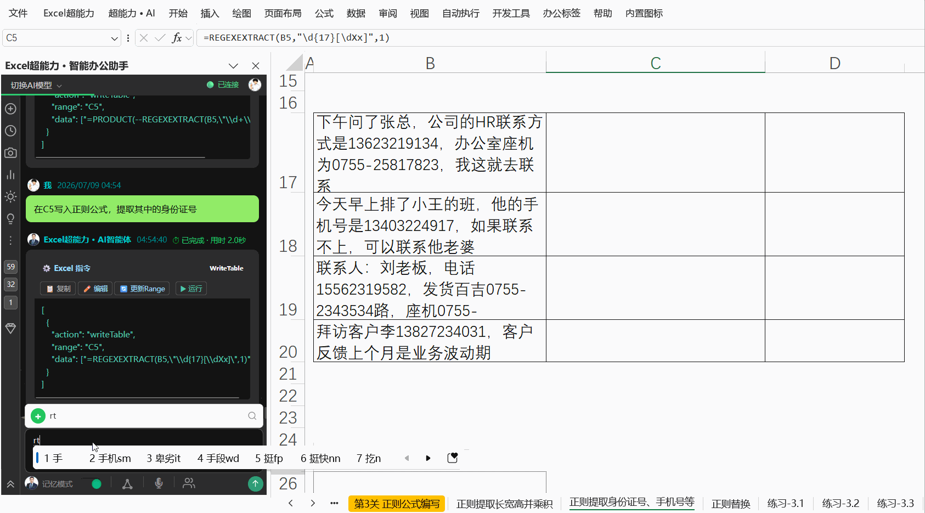Open the 切换AI模型 model dropdown
The image size is (925, 513).
click(x=36, y=85)
